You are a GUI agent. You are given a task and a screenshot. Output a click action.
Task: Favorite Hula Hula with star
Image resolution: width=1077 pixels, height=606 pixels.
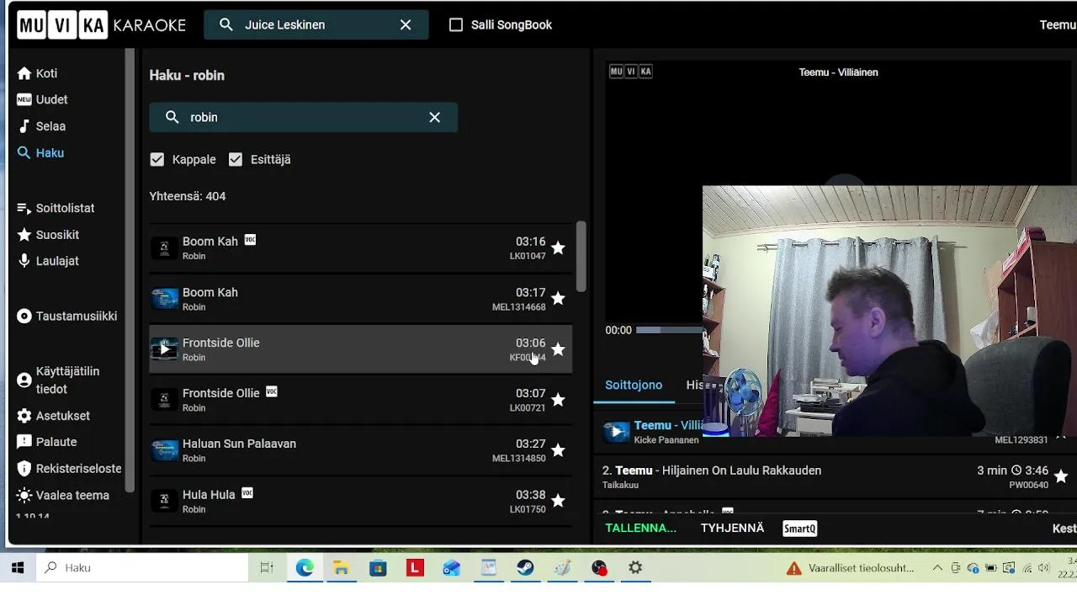tap(558, 501)
